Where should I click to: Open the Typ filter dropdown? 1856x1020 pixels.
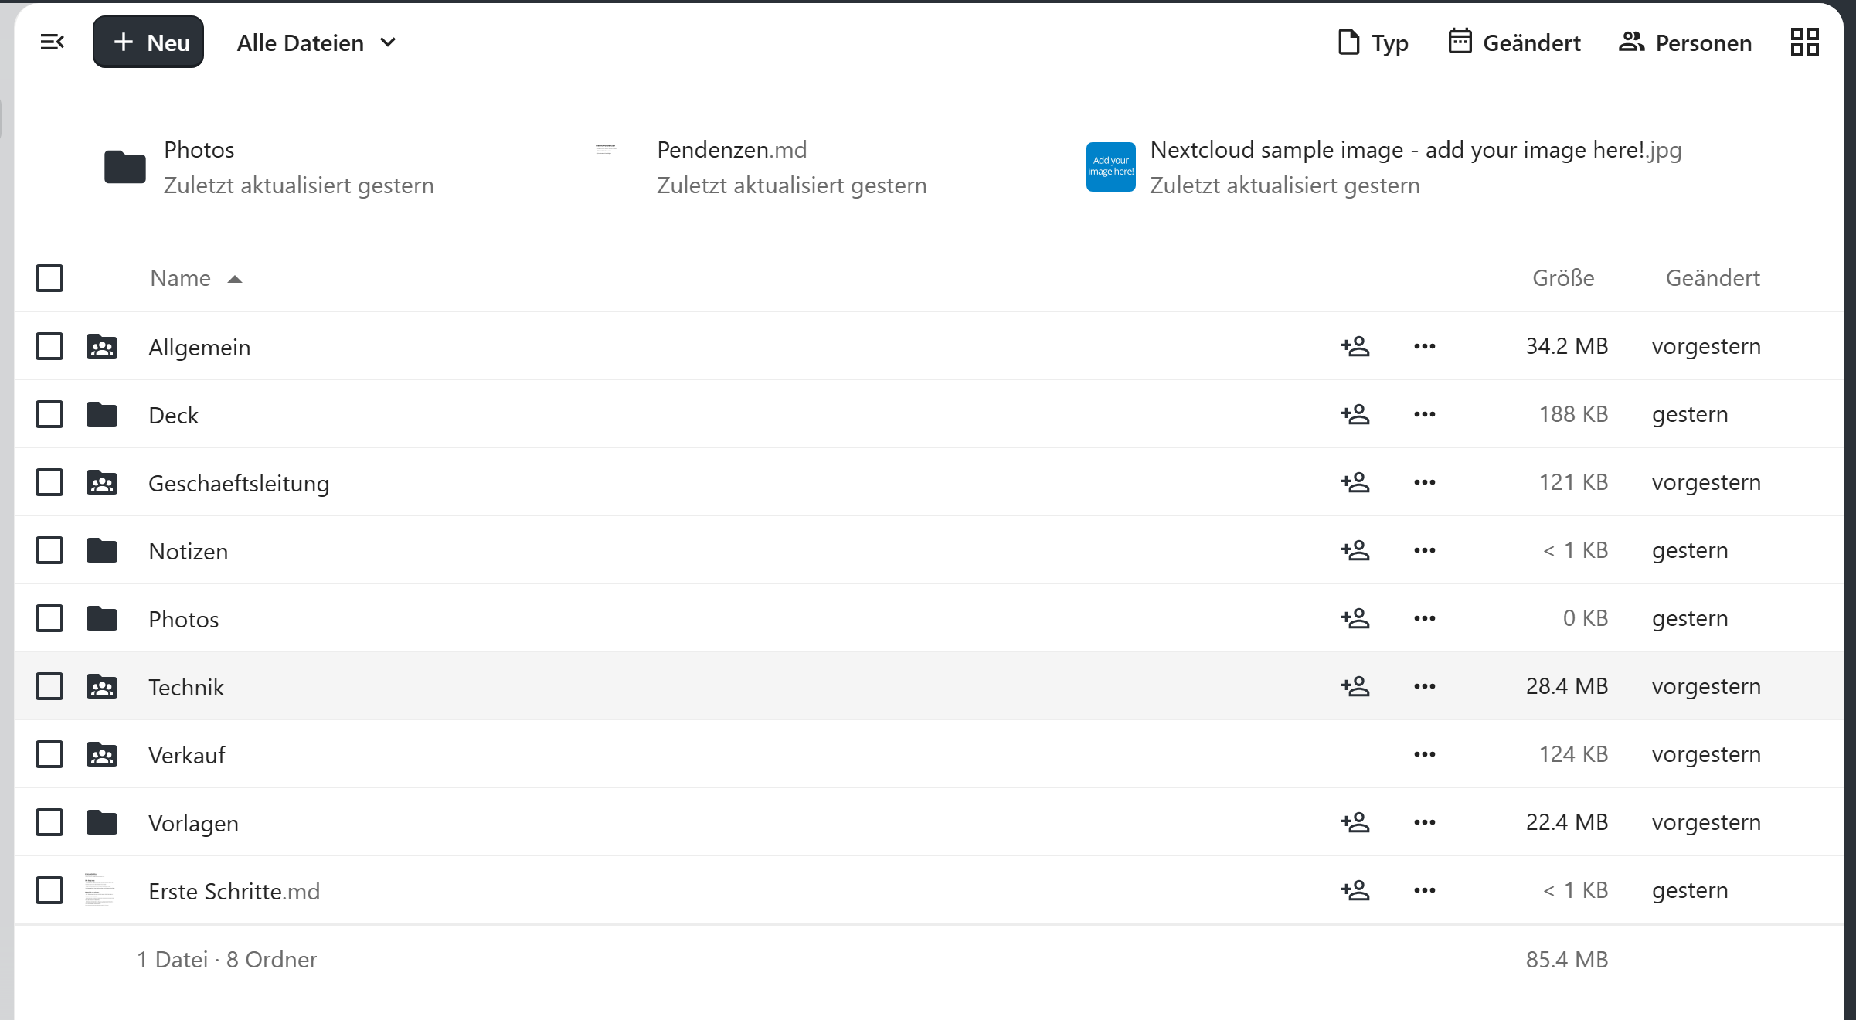(1373, 42)
